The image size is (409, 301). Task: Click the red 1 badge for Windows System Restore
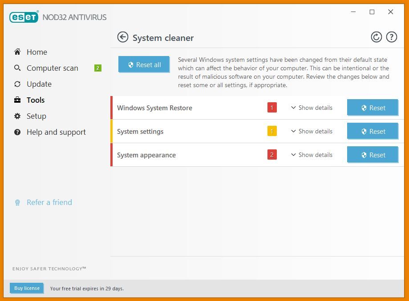[x=272, y=107]
